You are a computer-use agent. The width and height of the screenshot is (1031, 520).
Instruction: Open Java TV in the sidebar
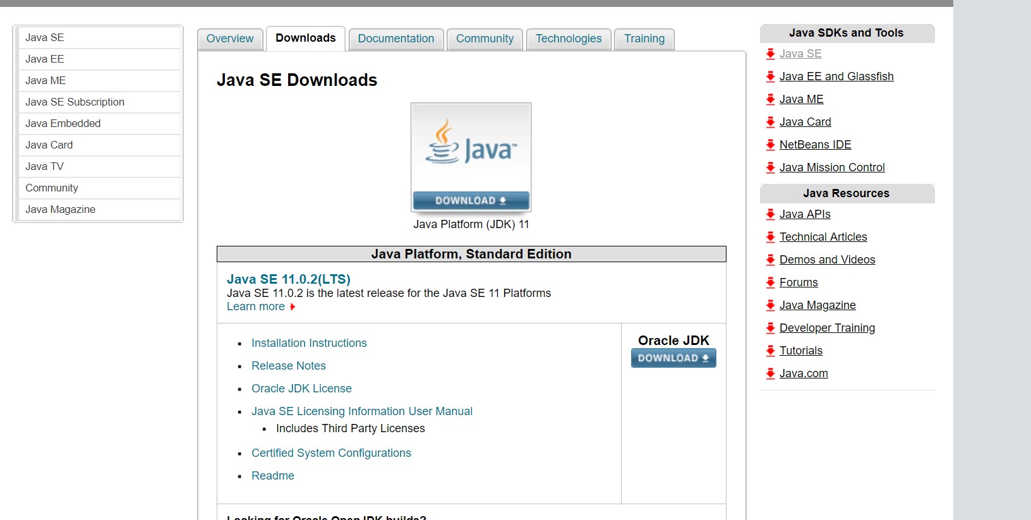click(x=99, y=167)
